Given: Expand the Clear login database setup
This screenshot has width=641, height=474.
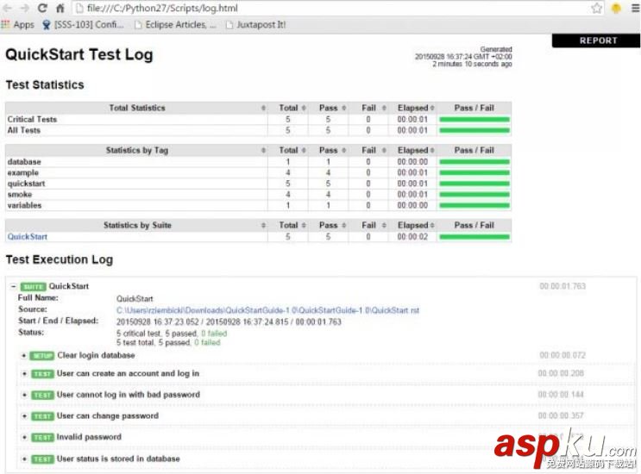Looking at the screenshot, I should click(x=23, y=356).
